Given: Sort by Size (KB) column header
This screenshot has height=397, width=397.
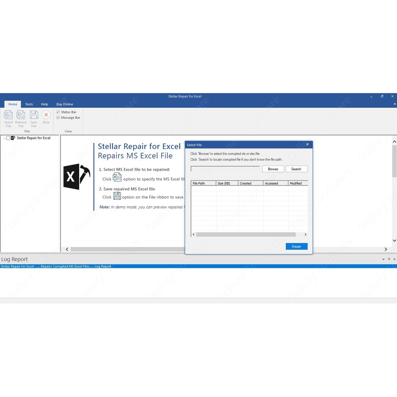Looking at the screenshot, I should [227, 183].
